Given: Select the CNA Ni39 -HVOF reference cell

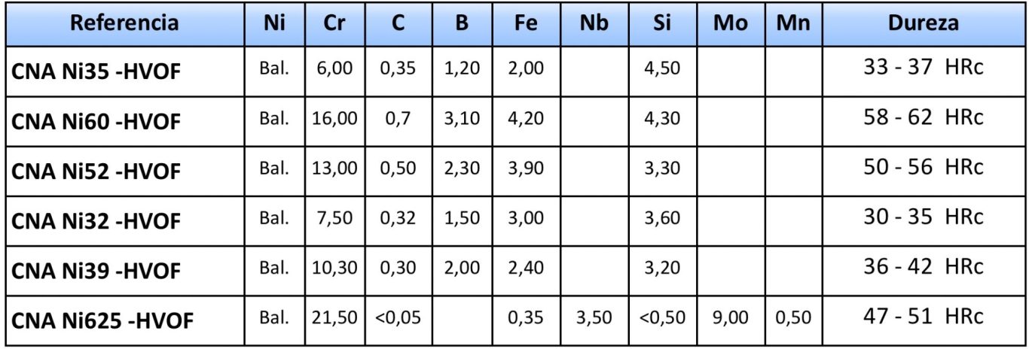Looking at the screenshot, I should [125, 271].
